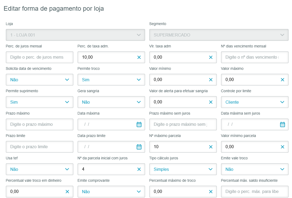The image size is (292, 198).
Task: Open the Usa tef dropdown
Action: coord(39,169)
